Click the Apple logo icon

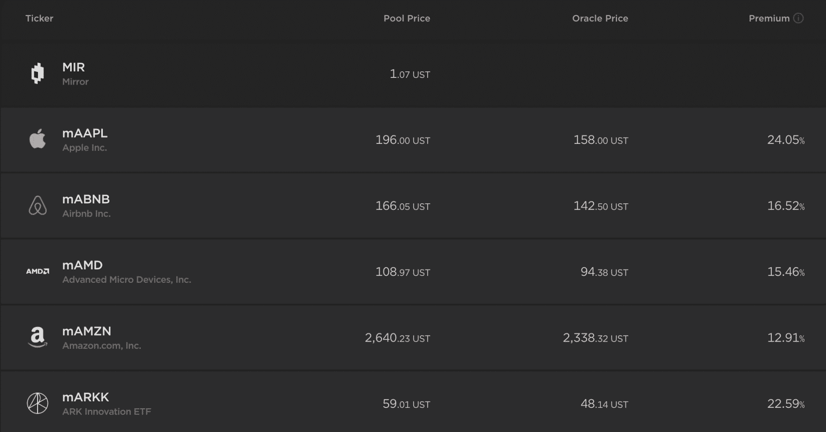38,139
